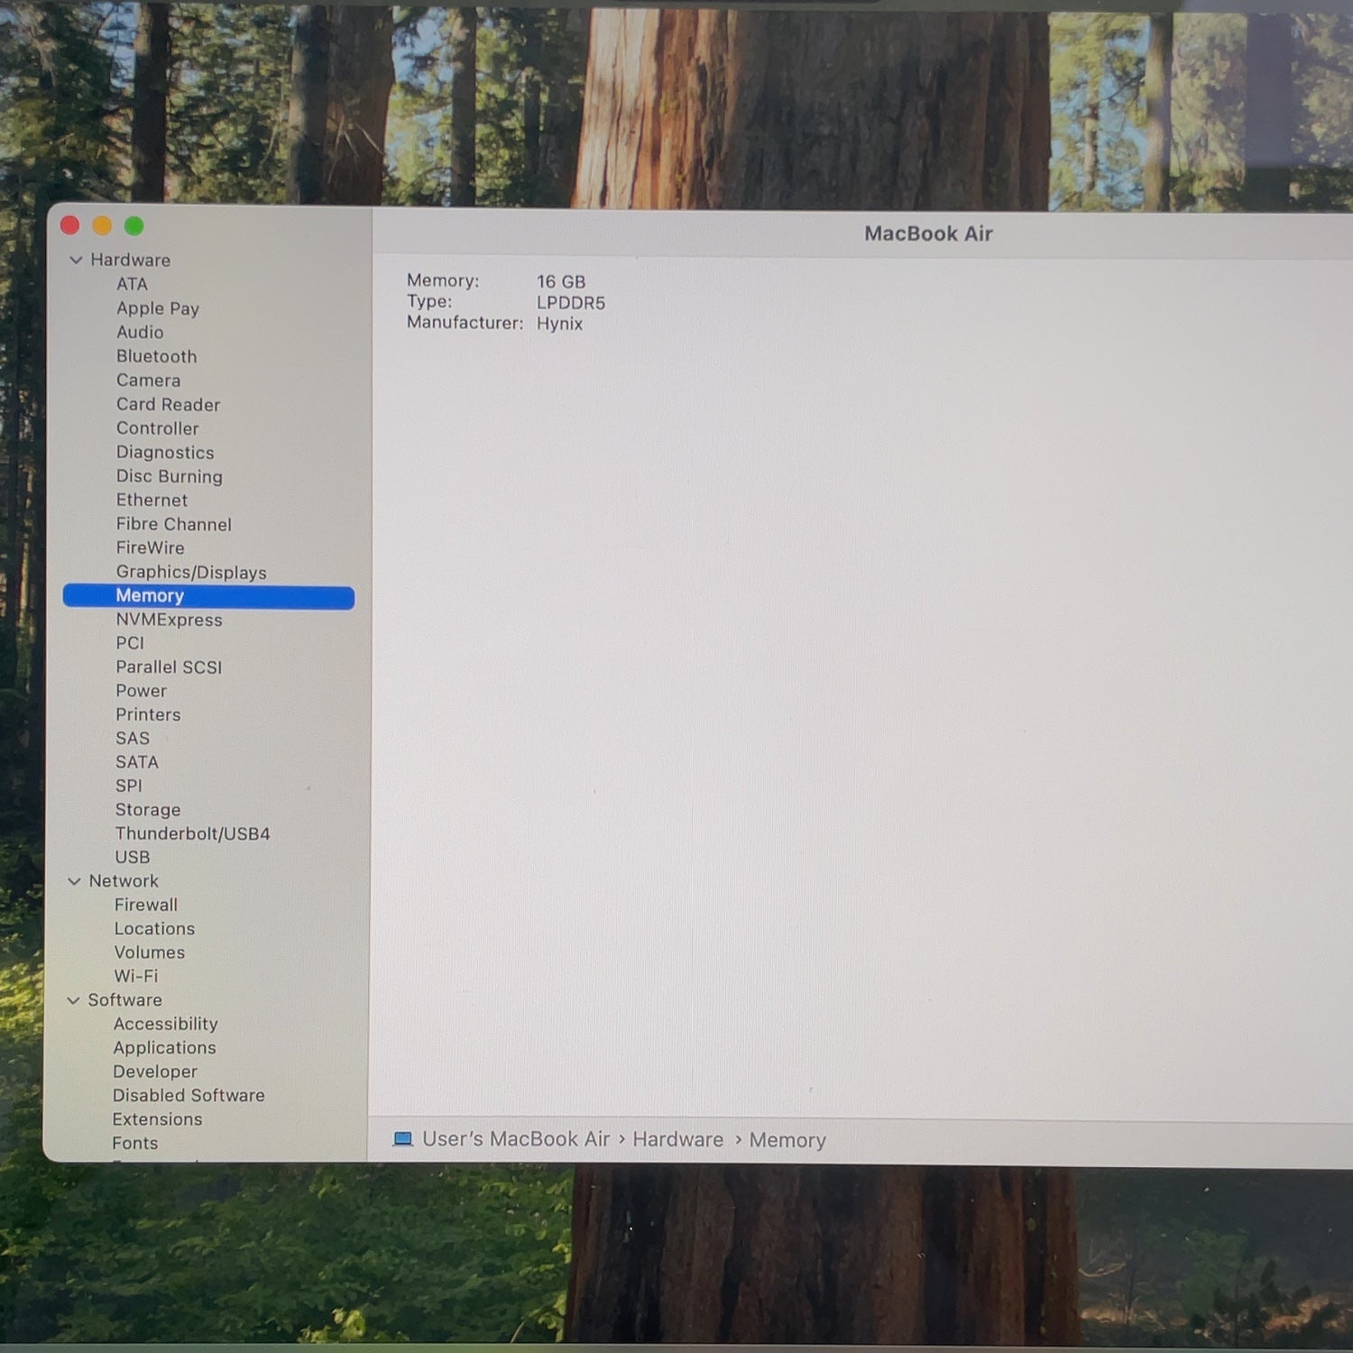Click Memory in the path bar
The height and width of the screenshot is (1353, 1353).
(787, 1141)
